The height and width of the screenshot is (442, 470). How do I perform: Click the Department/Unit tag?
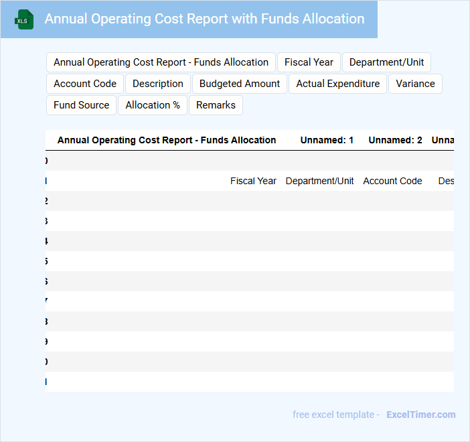(x=386, y=62)
